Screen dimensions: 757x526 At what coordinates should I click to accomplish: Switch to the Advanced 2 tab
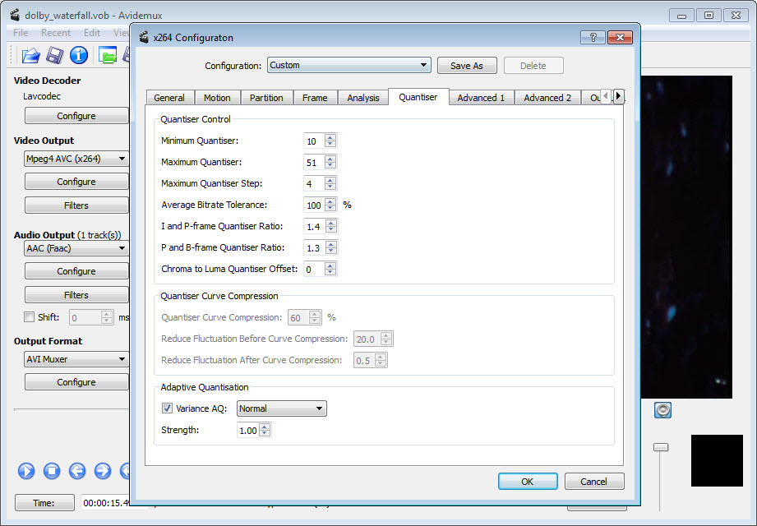[547, 98]
